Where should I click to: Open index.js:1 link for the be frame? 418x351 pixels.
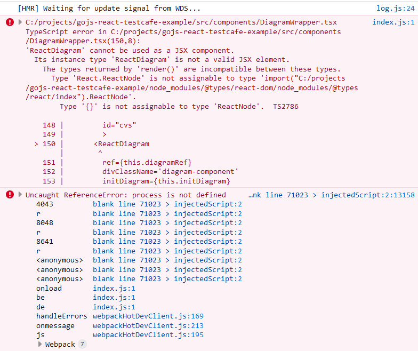[x=114, y=298]
